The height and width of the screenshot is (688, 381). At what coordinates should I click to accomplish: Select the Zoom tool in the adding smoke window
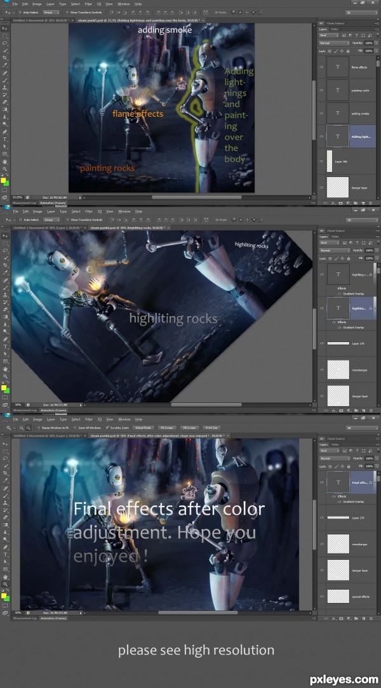pos(5,168)
